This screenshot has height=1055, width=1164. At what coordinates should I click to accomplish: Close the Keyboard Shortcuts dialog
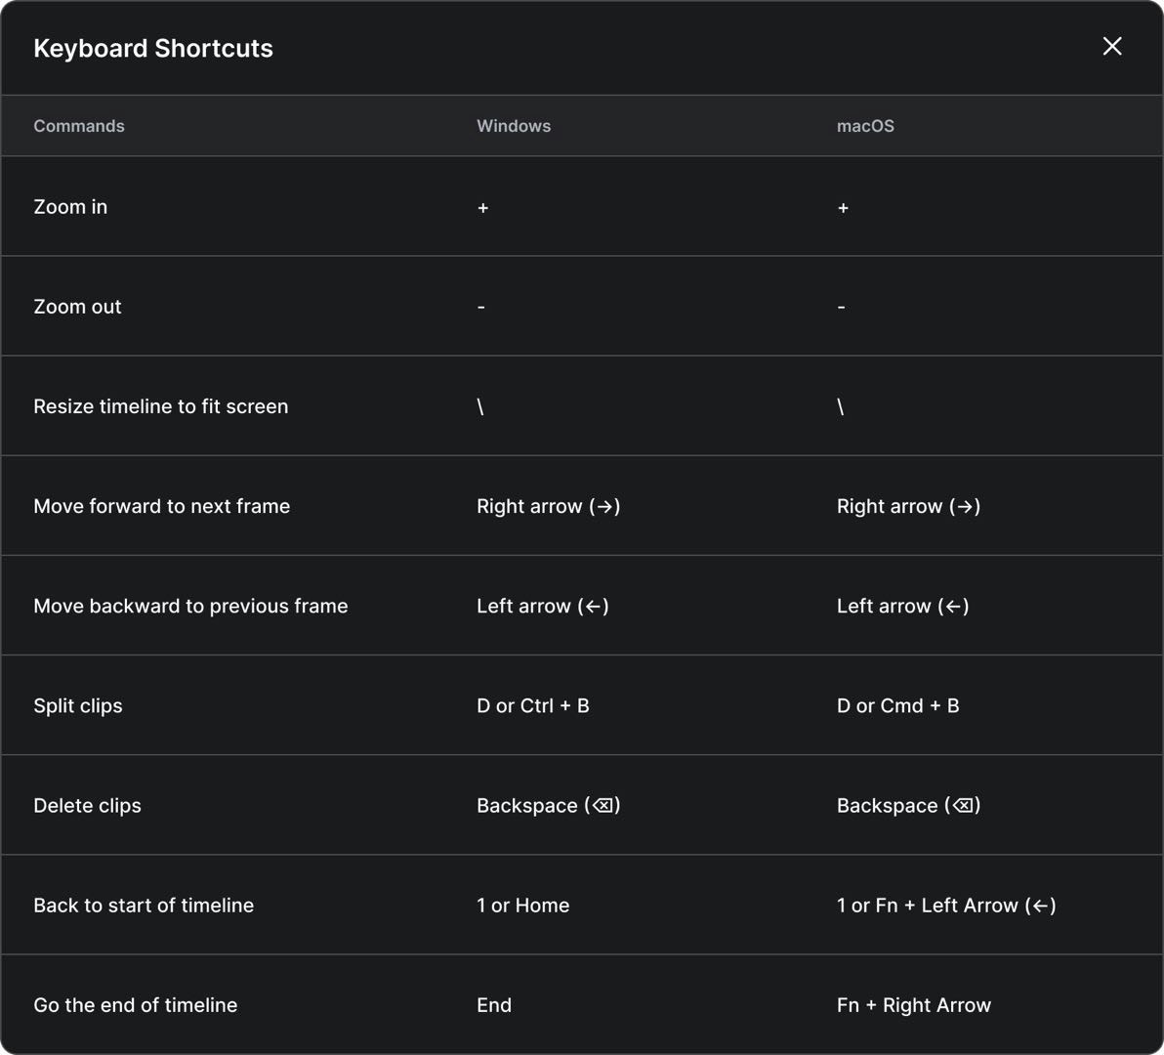pos(1111,47)
